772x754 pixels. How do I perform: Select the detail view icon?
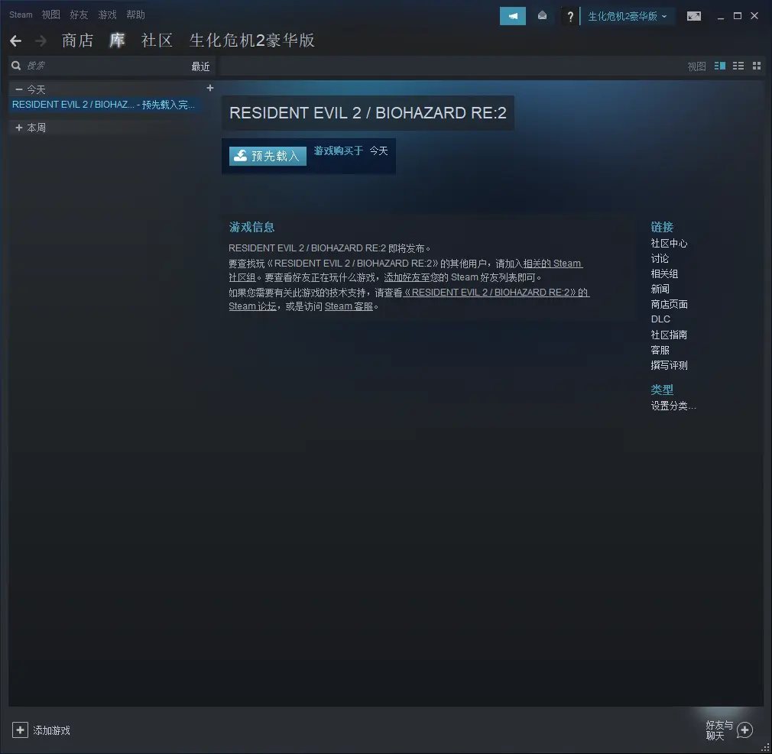coord(720,66)
